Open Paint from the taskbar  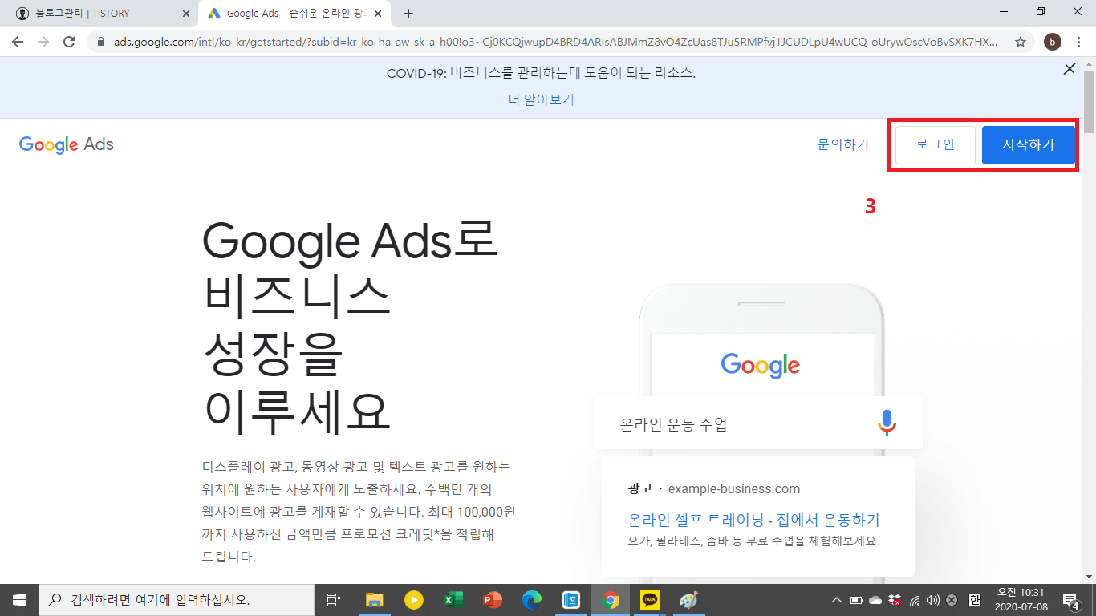(689, 600)
